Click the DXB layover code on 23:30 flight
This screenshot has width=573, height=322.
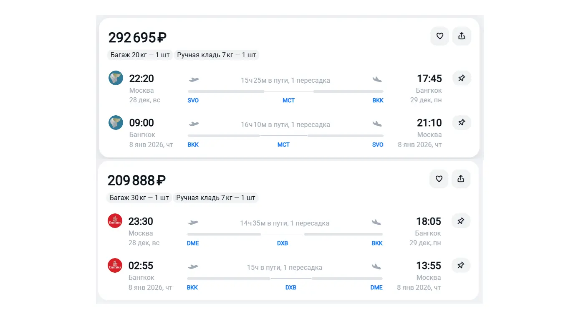click(x=283, y=243)
